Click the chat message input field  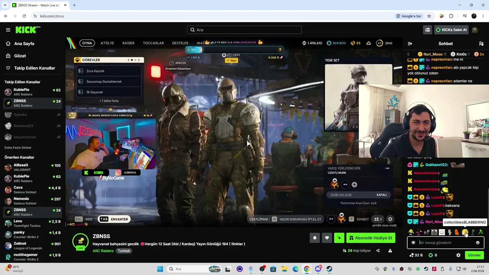coord(445,243)
